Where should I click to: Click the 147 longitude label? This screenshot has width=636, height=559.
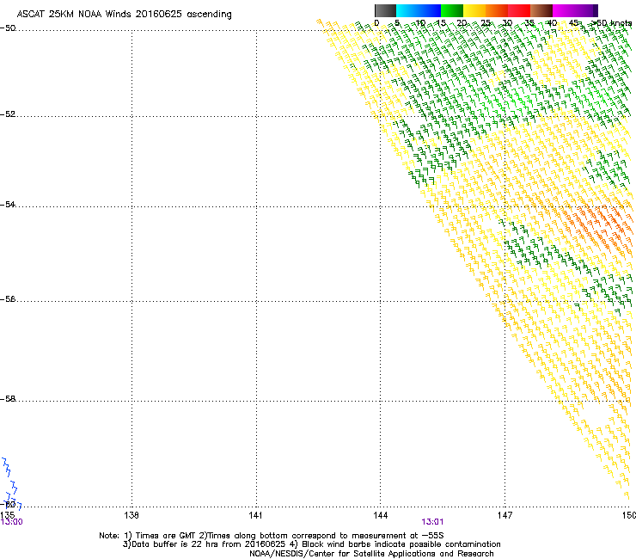505,515
